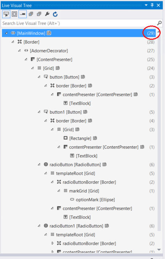The height and width of the screenshot is (259, 165).
Task: Enable selection in the running application
Action: click(6, 14)
